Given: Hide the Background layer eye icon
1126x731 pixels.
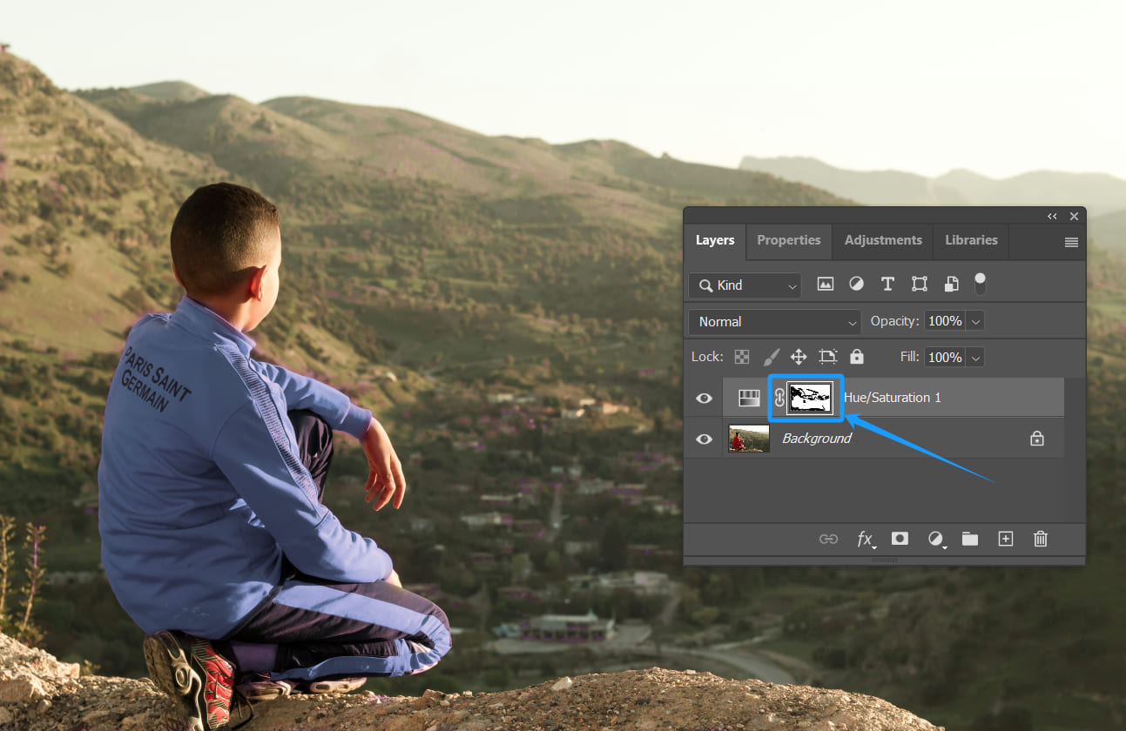Looking at the screenshot, I should tap(704, 439).
